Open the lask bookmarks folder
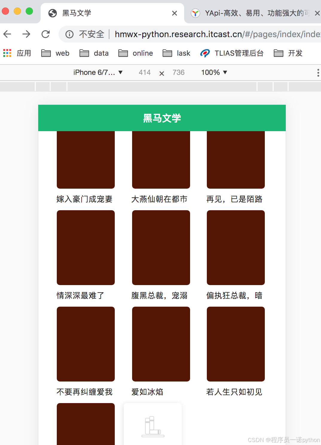 (176, 53)
